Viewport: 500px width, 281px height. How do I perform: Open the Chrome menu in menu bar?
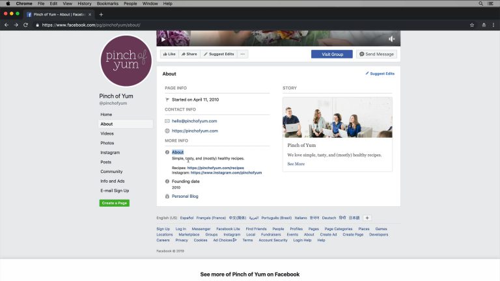point(24,3)
